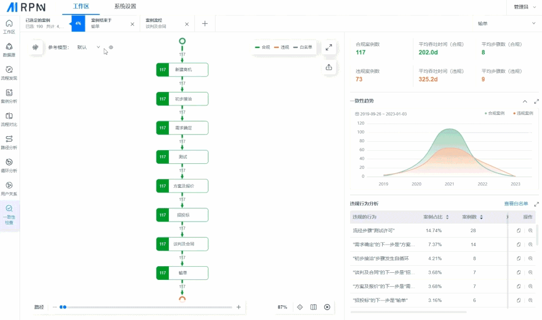Click the 查看白名单 link

click(x=516, y=203)
